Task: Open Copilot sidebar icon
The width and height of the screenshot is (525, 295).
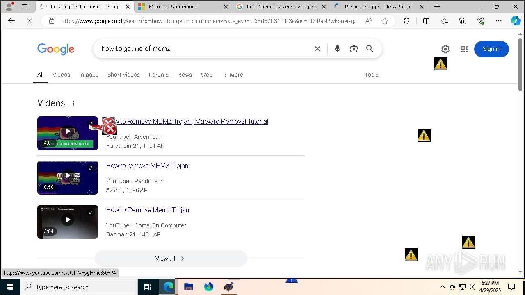Action: point(516,21)
